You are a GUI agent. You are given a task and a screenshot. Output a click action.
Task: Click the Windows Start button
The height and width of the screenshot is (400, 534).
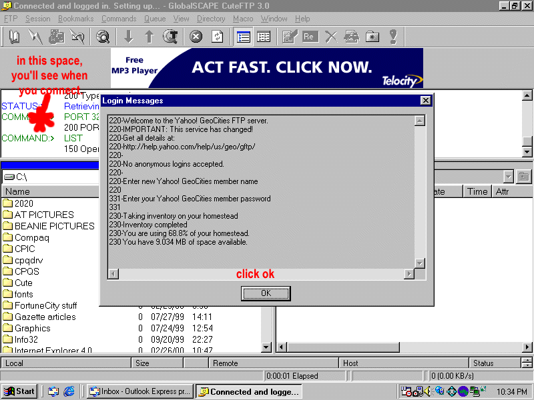(x=19, y=391)
